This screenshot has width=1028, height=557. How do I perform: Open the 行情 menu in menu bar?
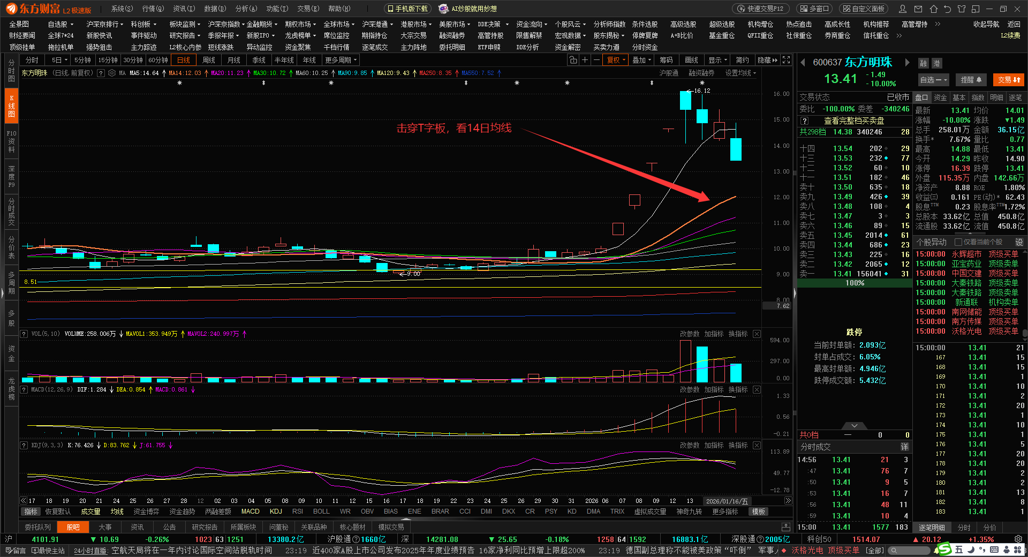click(153, 9)
